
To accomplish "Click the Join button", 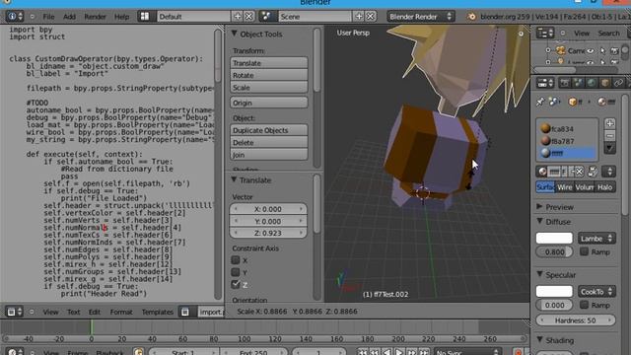I will (x=269, y=155).
